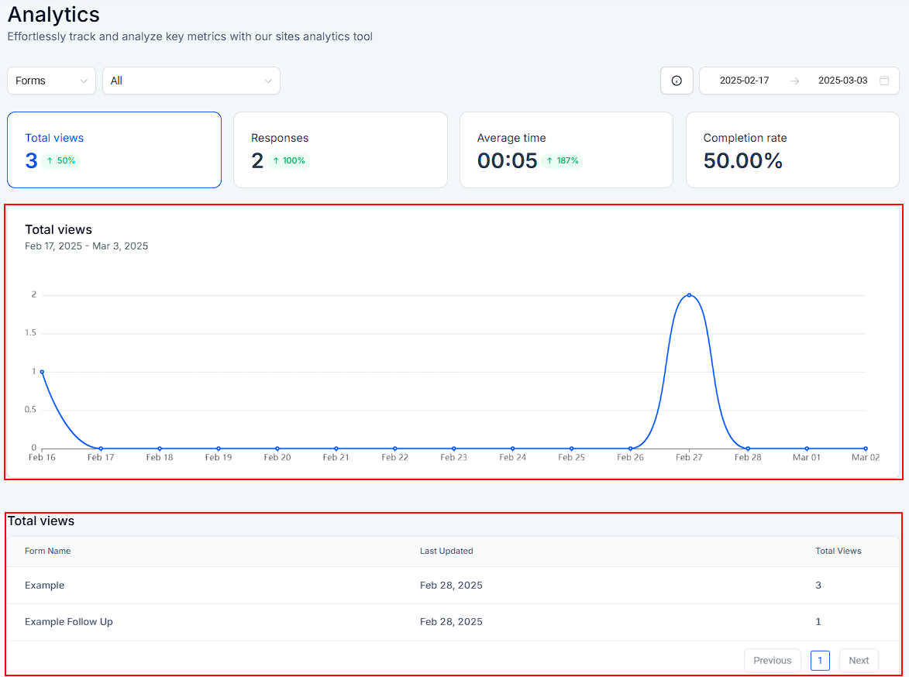Select the Responses metric card

[x=340, y=149]
